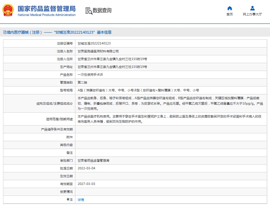Click the 批准日期 label

[66, 168]
